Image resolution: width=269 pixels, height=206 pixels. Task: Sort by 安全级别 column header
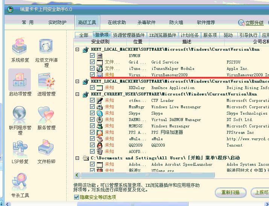pyautogui.click(x=100, y=42)
